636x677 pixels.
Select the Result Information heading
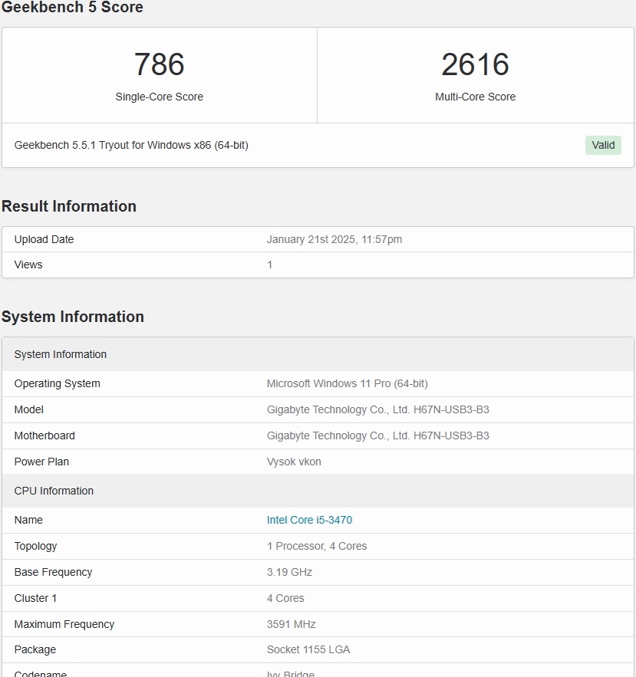[69, 206]
